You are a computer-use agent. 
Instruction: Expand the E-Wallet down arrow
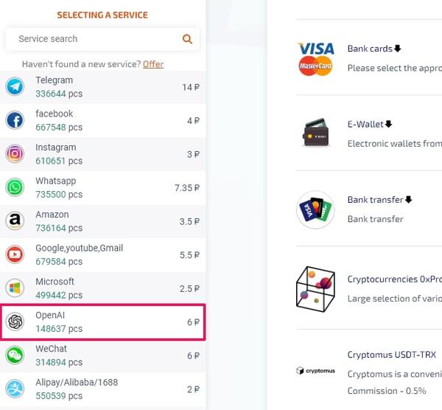pos(389,124)
